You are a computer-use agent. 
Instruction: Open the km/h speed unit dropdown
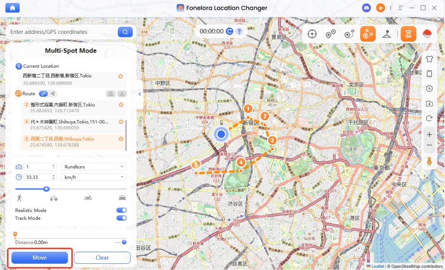click(94, 177)
